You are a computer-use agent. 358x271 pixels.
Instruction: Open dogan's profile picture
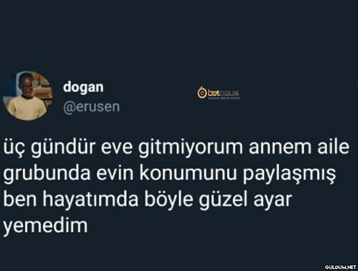point(28,96)
